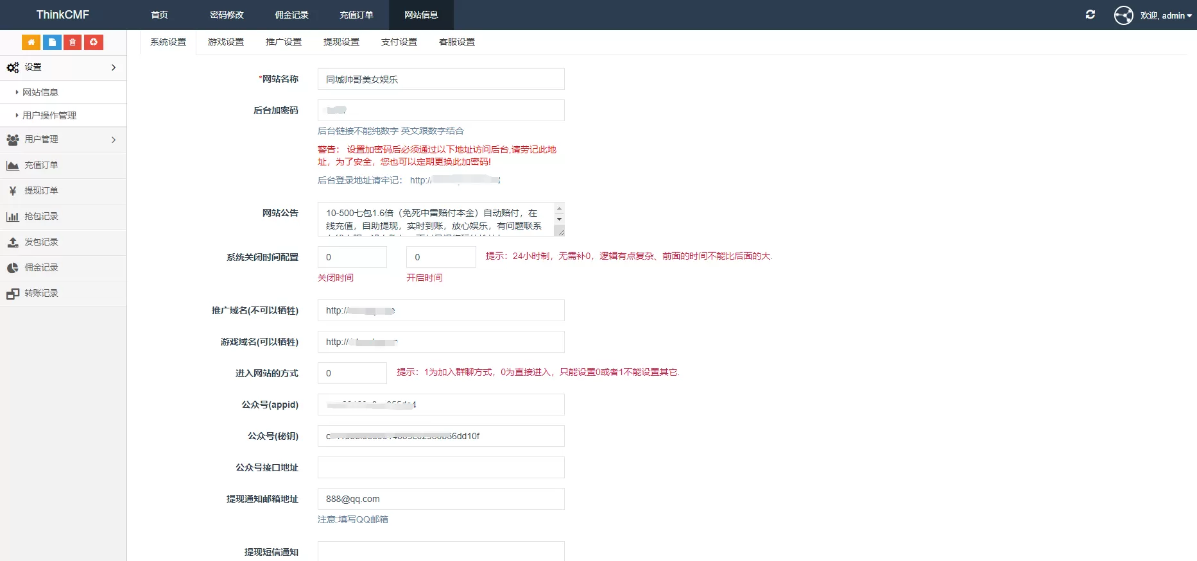The width and height of the screenshot is (1197, 561).
Task: Click the ThinkCMF brand link
Action: [63, 15]
